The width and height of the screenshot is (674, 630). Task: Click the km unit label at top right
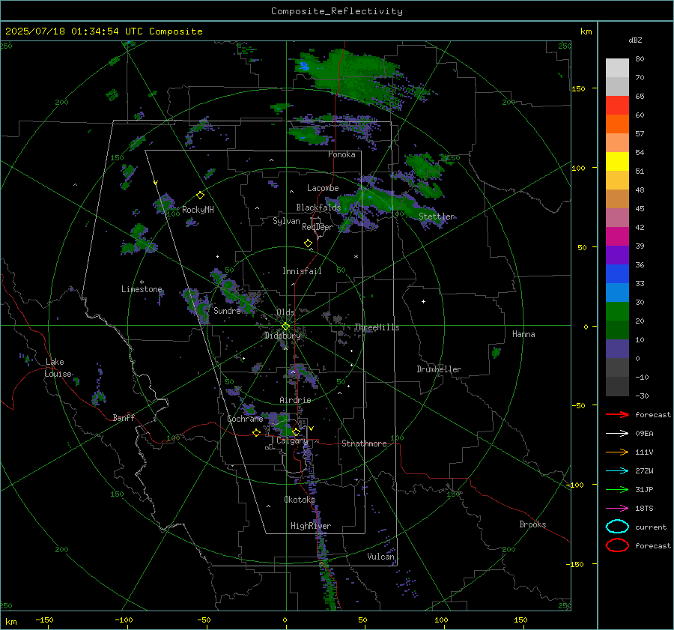[586, 31]
